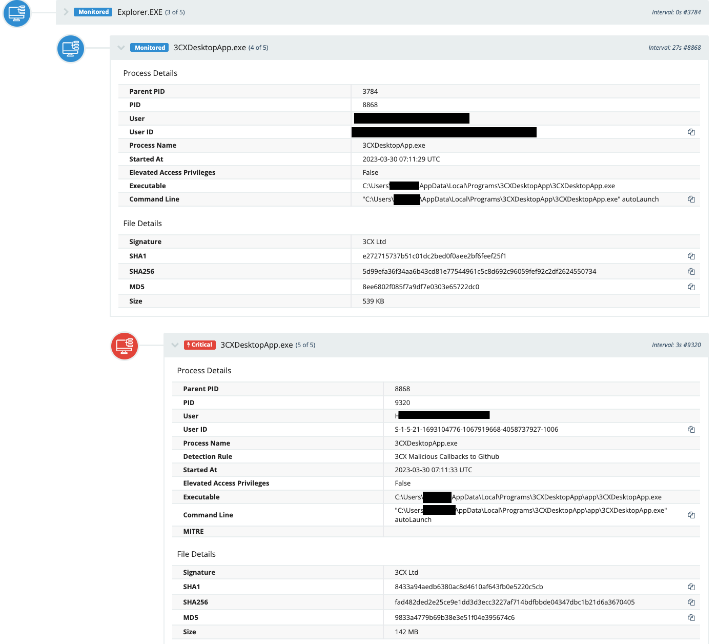717x644 pixels.
Task: Click the red critical process icon
Action: click(x=124, y=346)
